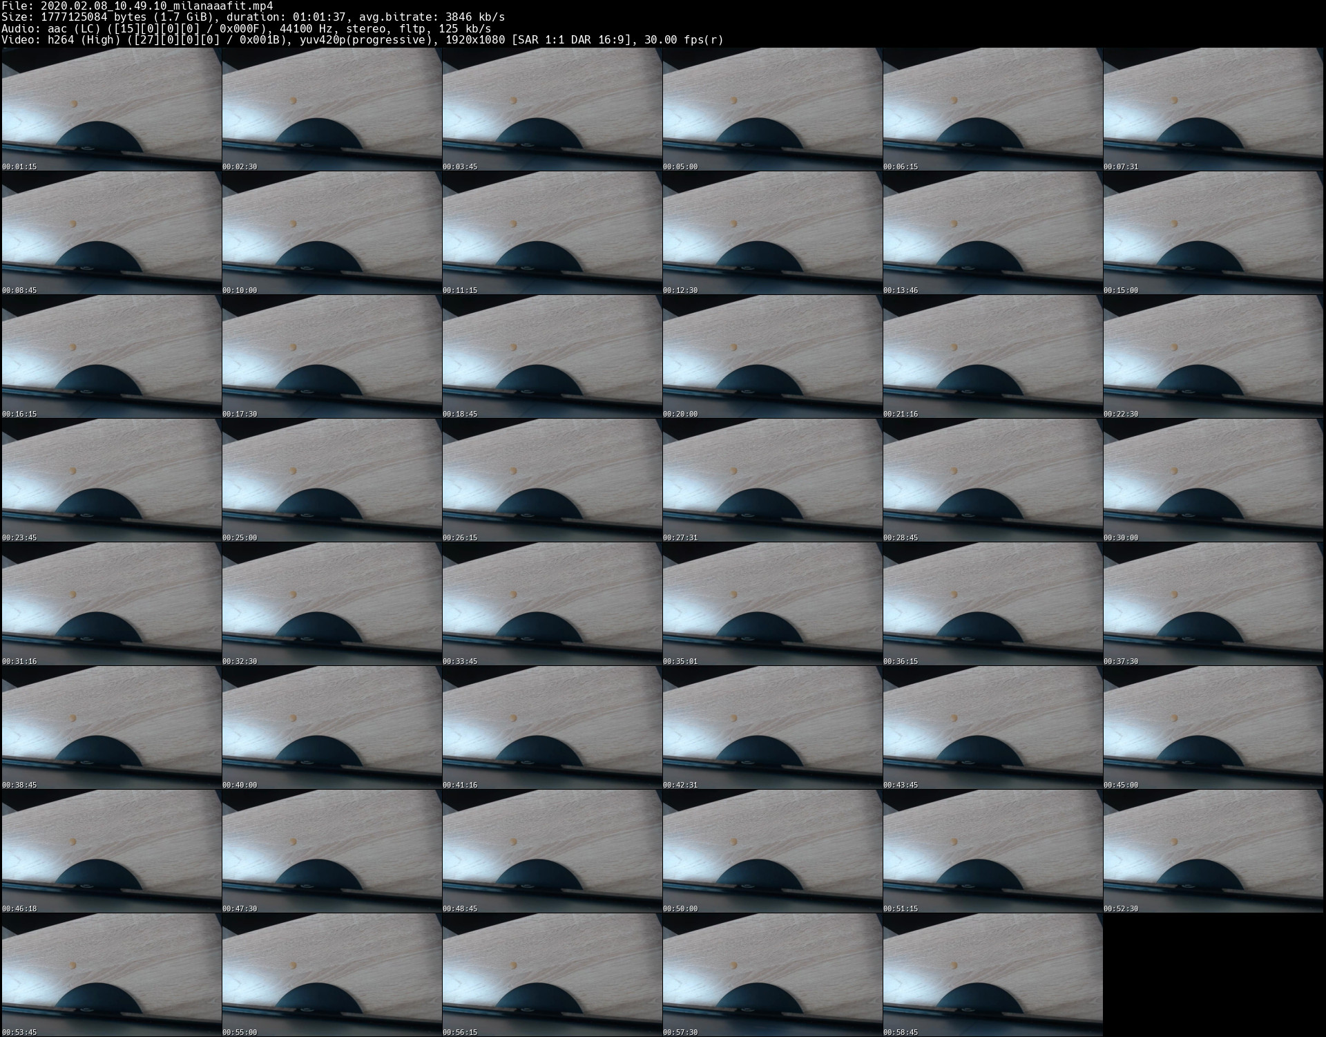Click the 00:45:00 contact sheet frame
The image size is (1326, 1037).
[1213, 727]
